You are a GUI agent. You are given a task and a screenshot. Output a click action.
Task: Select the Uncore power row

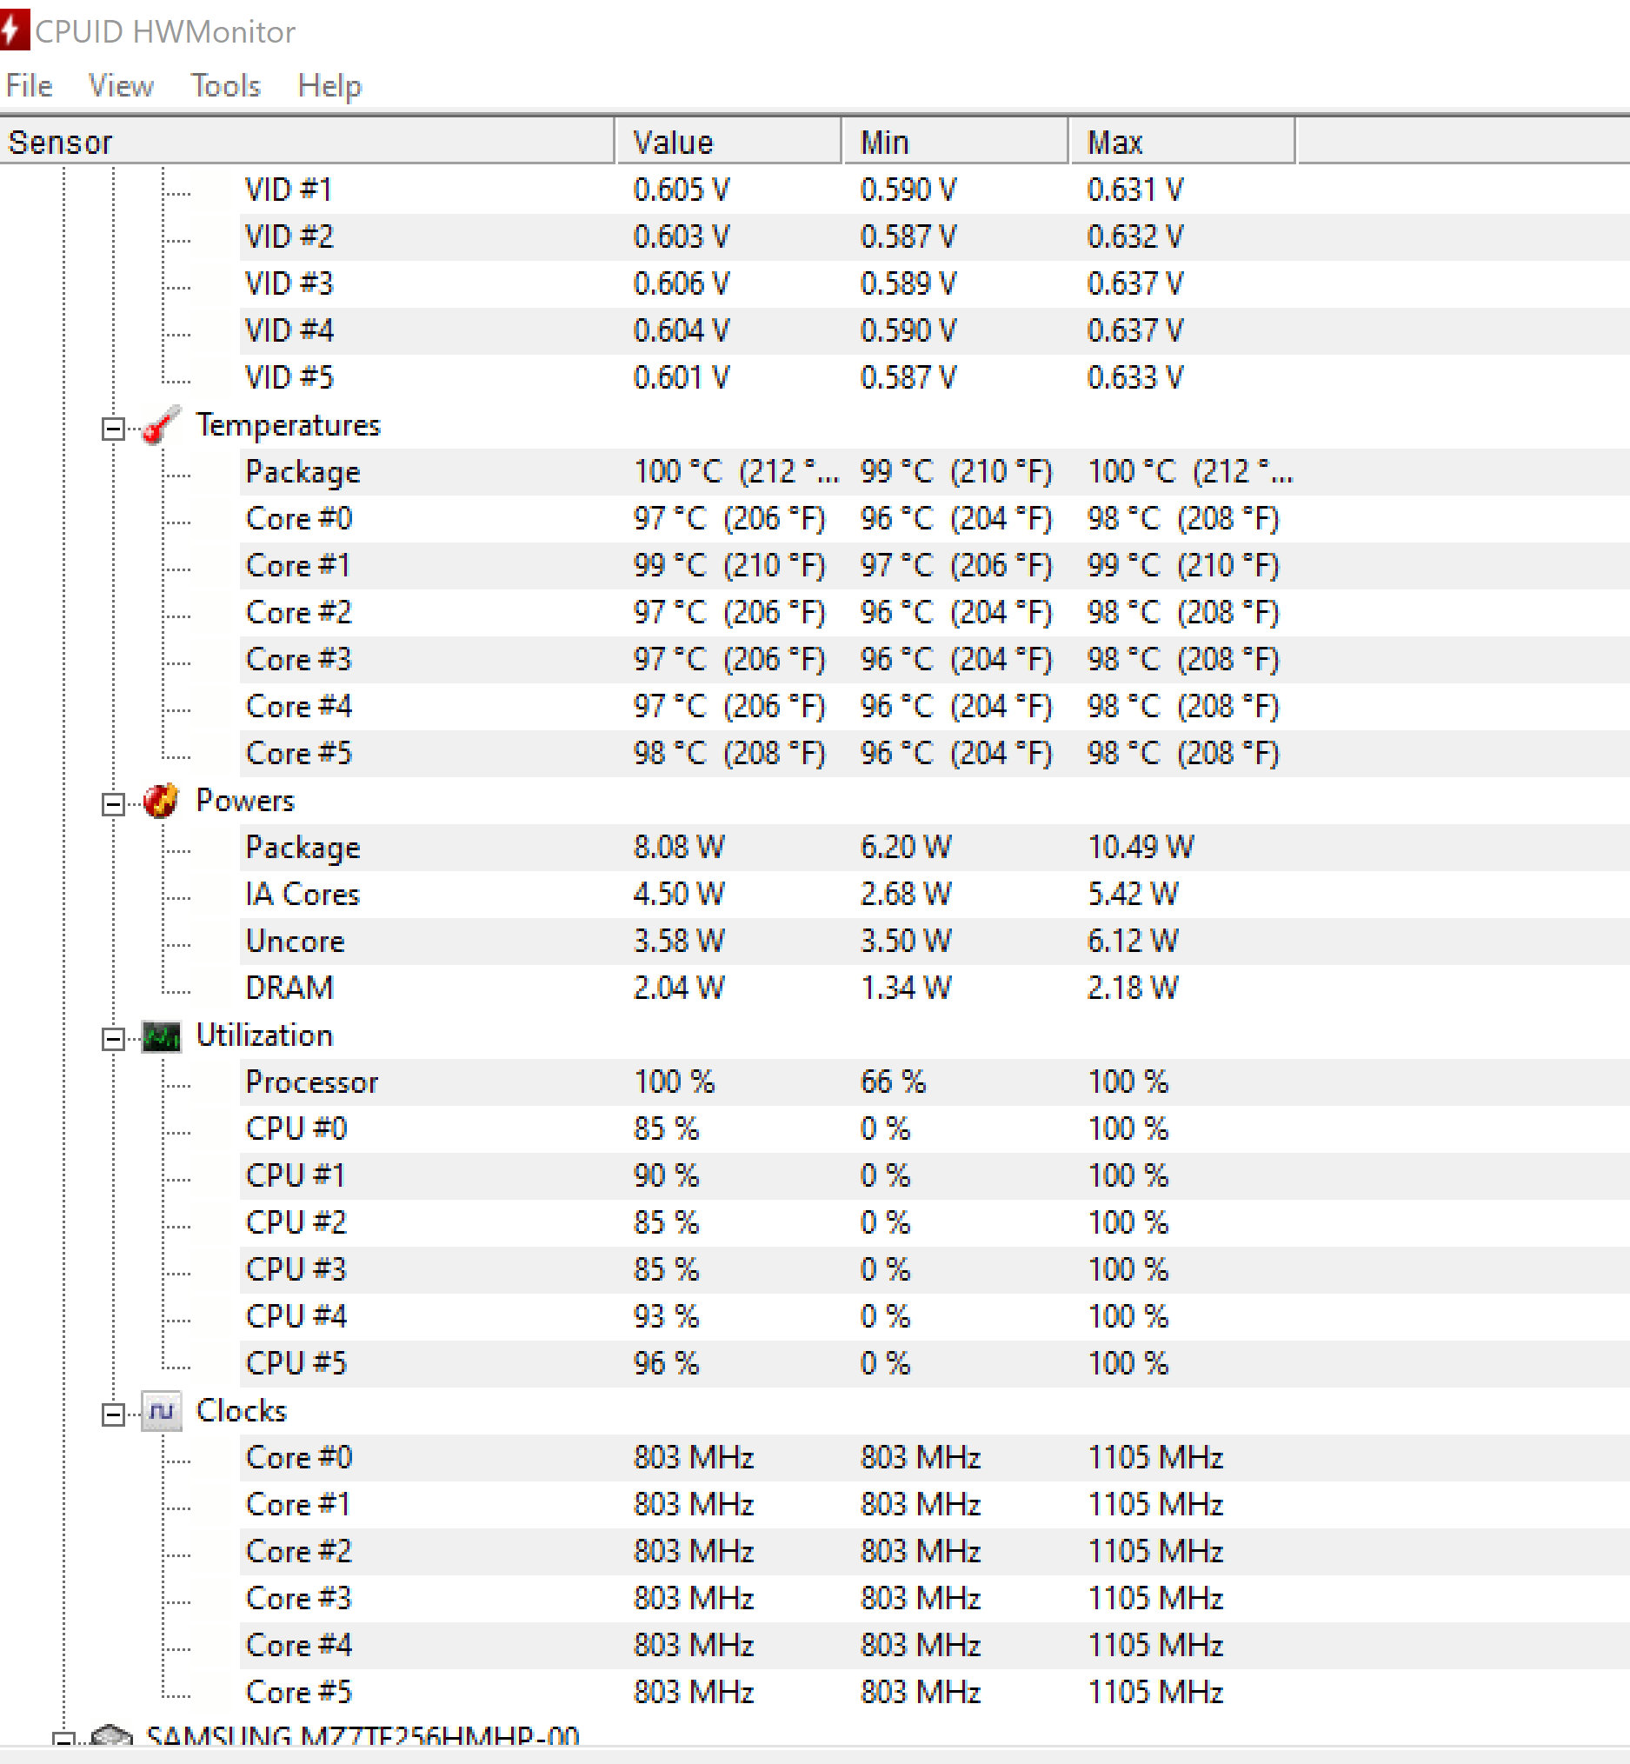(934, 941)
